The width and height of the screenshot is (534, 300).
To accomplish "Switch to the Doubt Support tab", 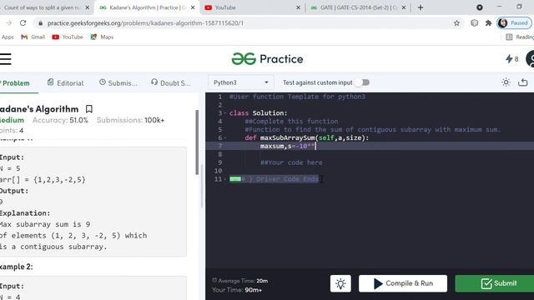I will click(x=171, y=82).
